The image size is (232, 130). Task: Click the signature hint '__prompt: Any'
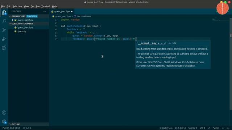(151, 43)
